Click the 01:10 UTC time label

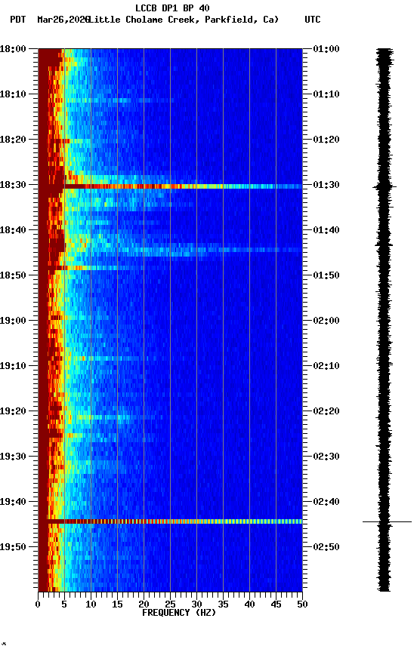[326, 94]
